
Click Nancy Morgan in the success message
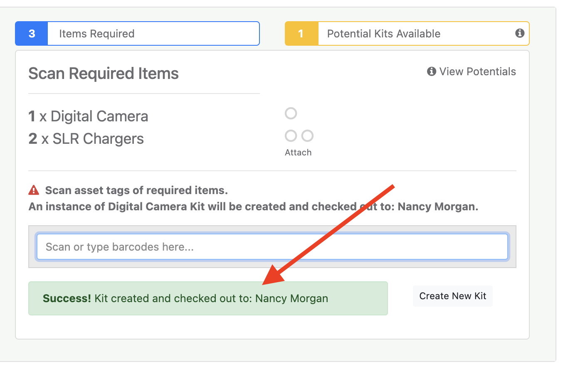pos(292,298)
